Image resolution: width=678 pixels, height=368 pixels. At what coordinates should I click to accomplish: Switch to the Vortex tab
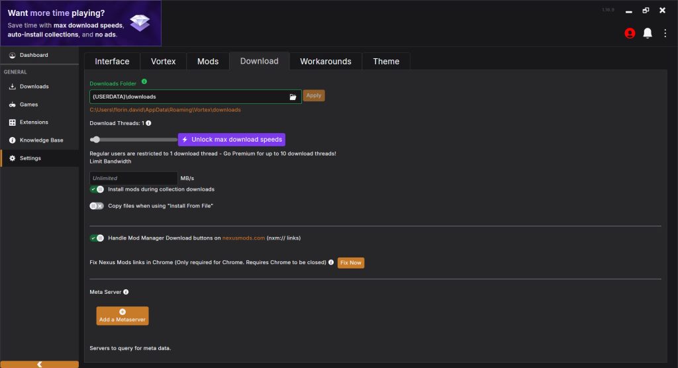click(x=164, y=62)
